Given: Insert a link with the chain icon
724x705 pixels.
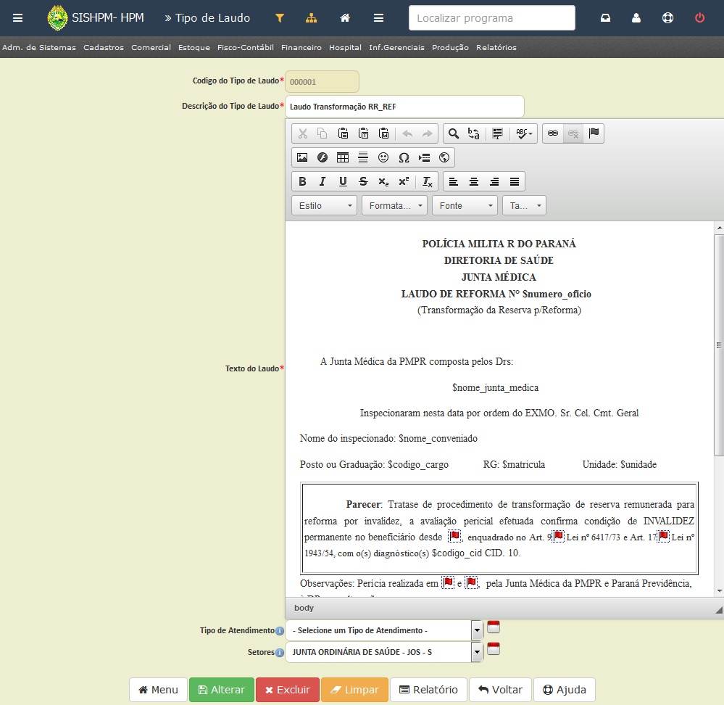Looking at the screenshot, I should click(553, 133).
